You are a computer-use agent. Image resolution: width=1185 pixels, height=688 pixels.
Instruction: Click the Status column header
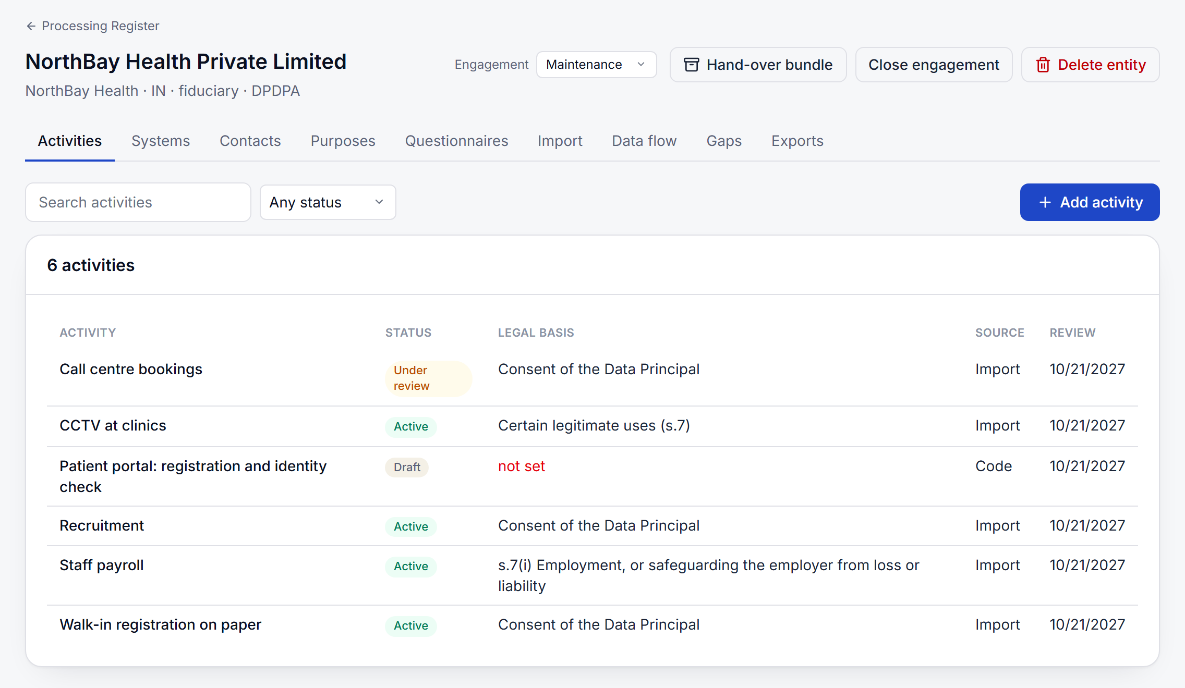[x=408, y=333]
